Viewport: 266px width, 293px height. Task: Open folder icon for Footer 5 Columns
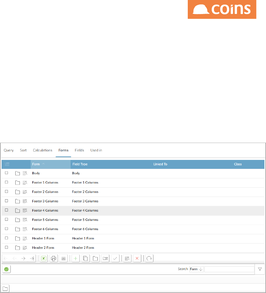[x=18, y=220]
